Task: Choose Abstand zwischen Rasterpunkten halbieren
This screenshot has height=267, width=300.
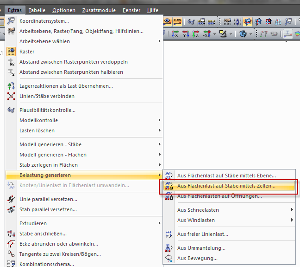Action: (84, 72)
